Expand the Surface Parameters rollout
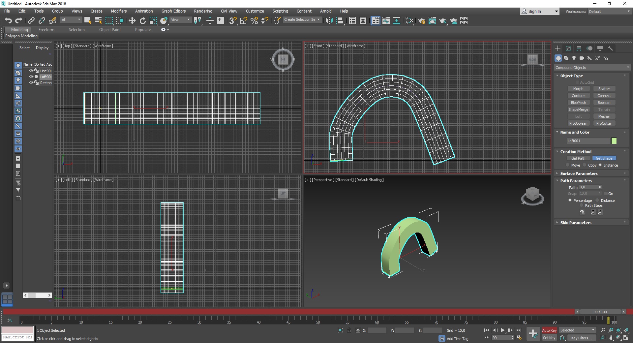The image size is (633, 343). pos(579,173)
